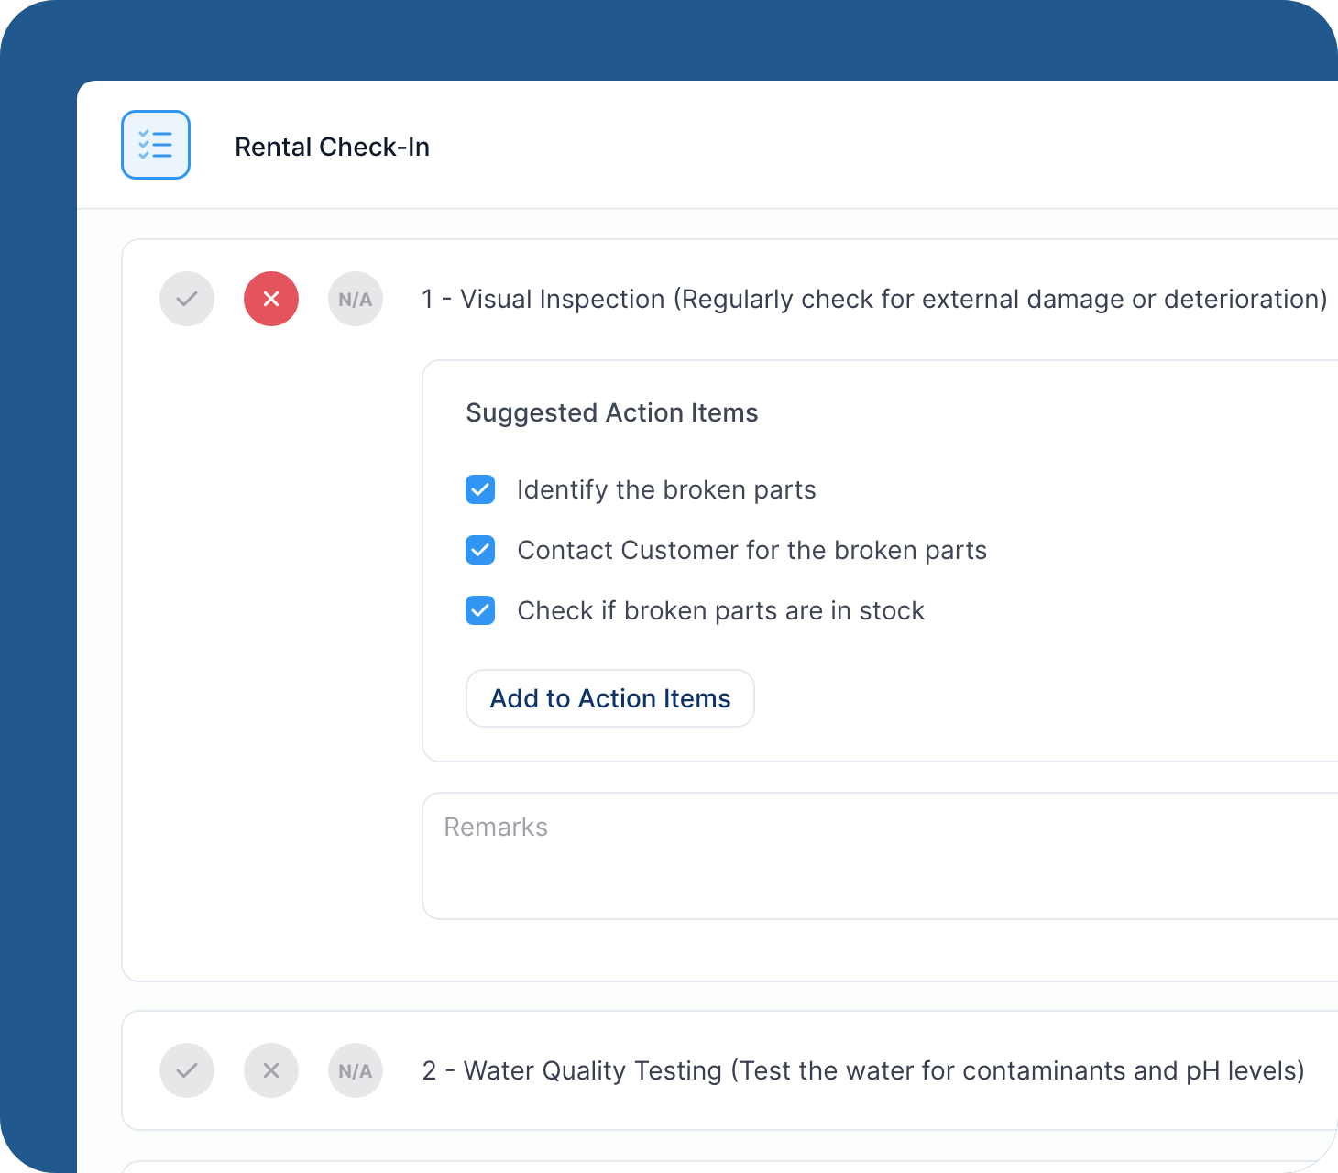Mark Water Quality Testing as failed
Viewport: 1338px width, 1173px height.
point(271,1070)
